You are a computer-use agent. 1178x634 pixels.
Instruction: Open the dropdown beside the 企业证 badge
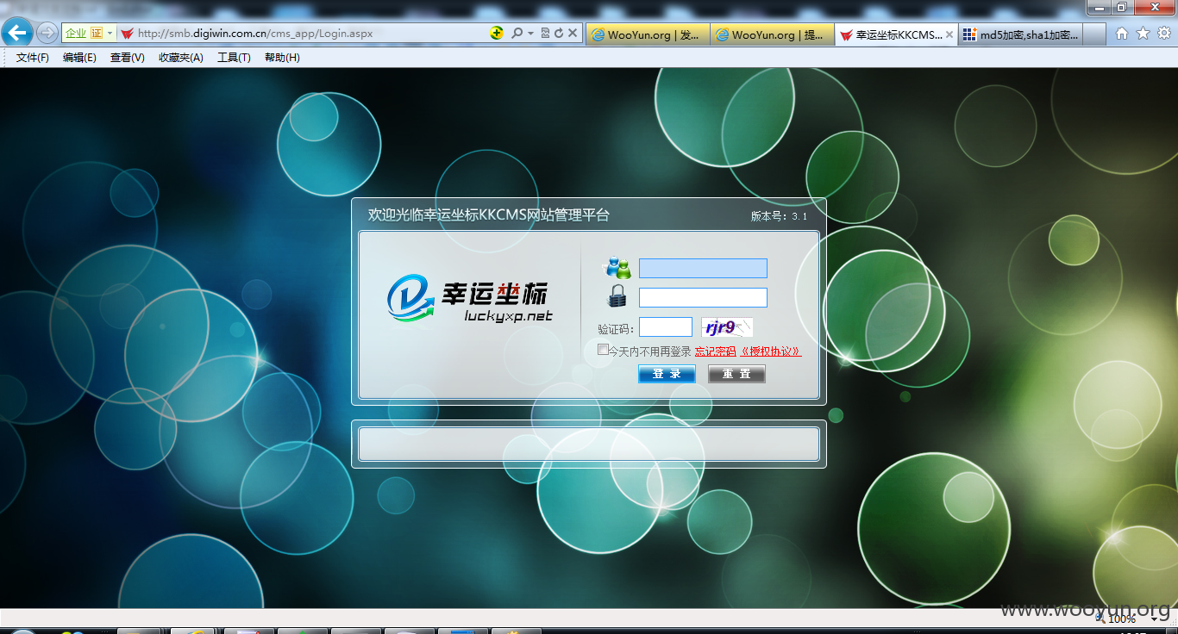[110, 33]
